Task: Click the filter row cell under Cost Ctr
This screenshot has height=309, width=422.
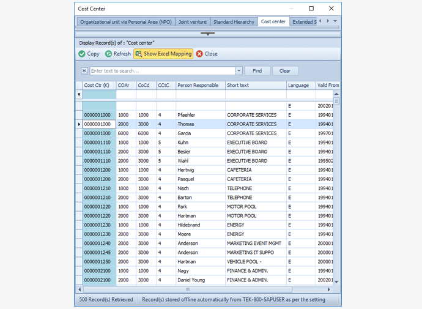Action: (99, 95)
